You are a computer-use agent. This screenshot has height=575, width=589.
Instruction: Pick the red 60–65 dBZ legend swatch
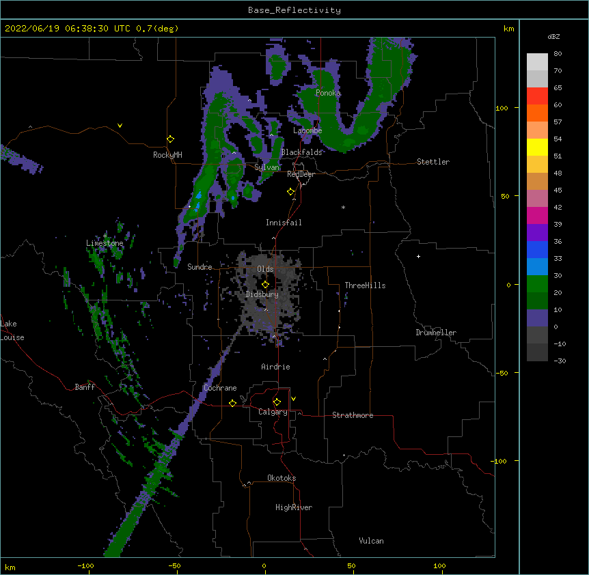[x=537, y=96]
